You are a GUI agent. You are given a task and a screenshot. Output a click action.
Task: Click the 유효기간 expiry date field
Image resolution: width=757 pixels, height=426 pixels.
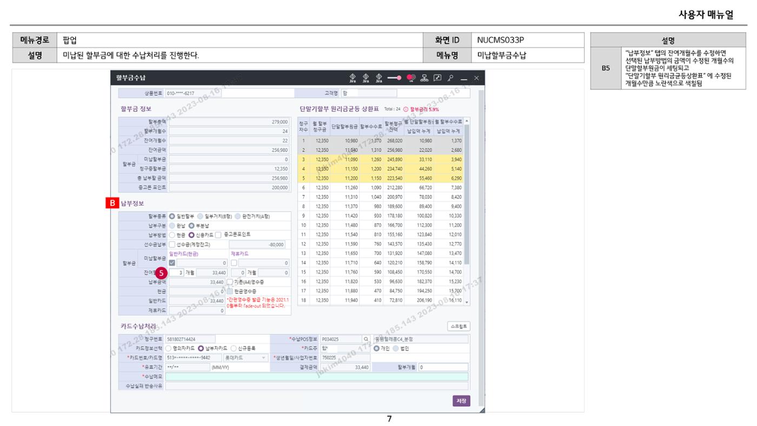pos(187,367)
